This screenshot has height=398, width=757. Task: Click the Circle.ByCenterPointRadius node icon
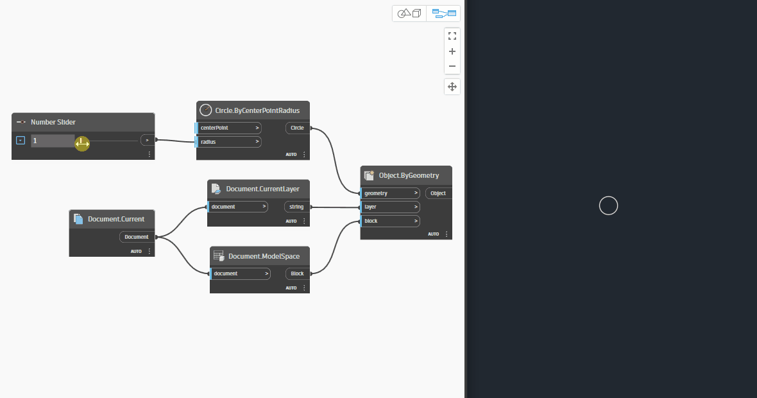[x=206, y=110]
